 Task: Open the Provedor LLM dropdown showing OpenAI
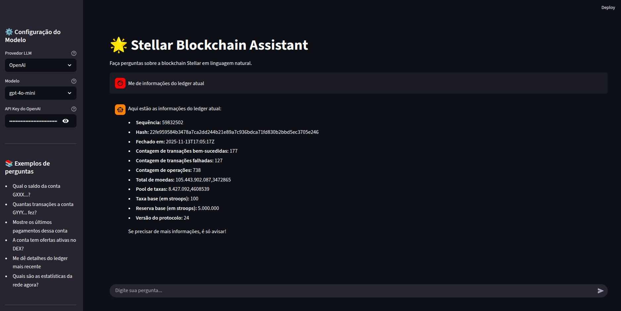click(x=40, y=65)
